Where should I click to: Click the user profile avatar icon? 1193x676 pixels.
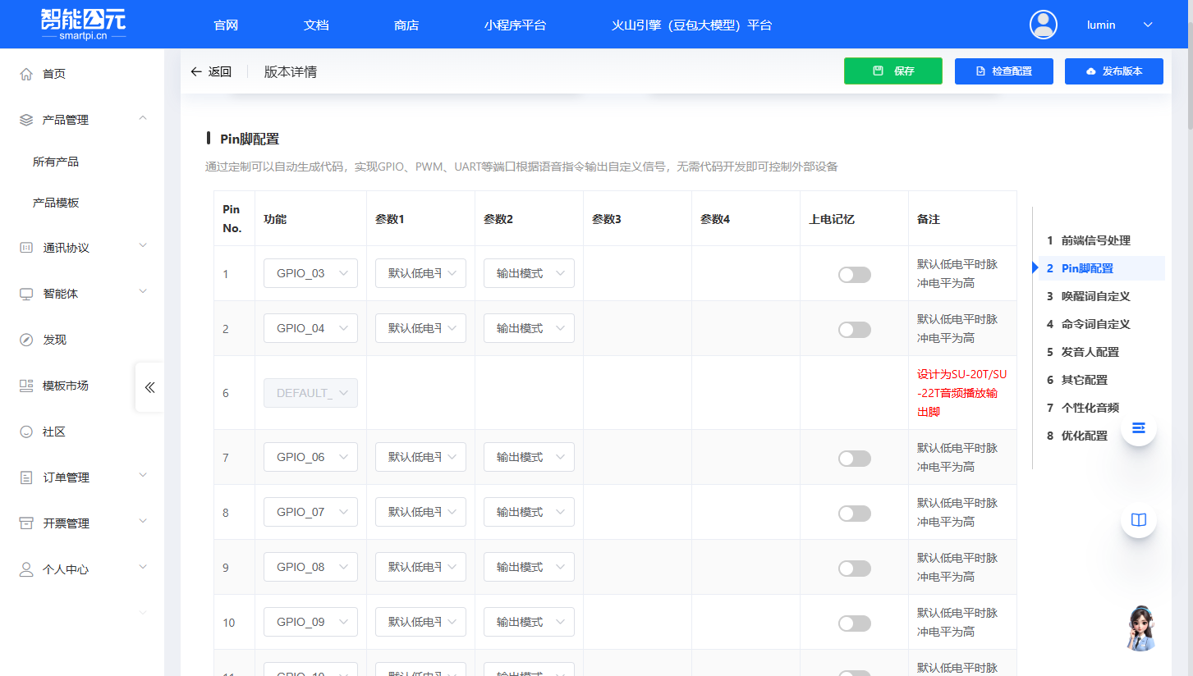pos(1043,25)
